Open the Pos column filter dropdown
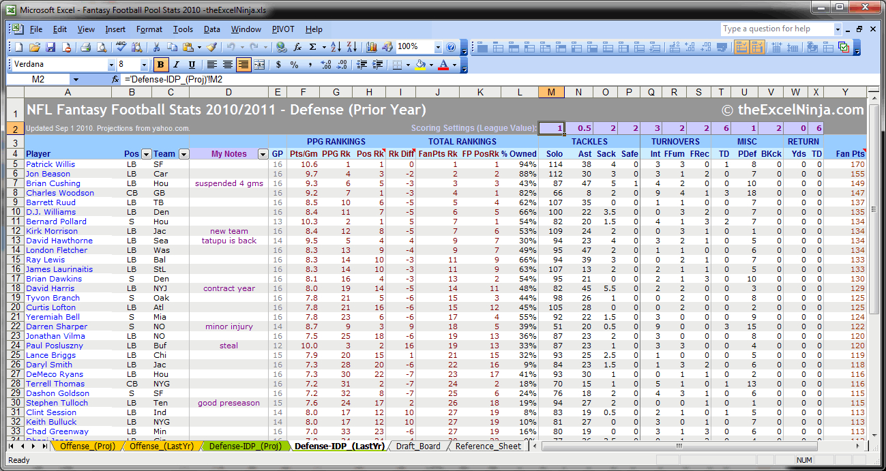Image resolution: width=886 pixels, height=471 pixels. (x=145, y=154)
